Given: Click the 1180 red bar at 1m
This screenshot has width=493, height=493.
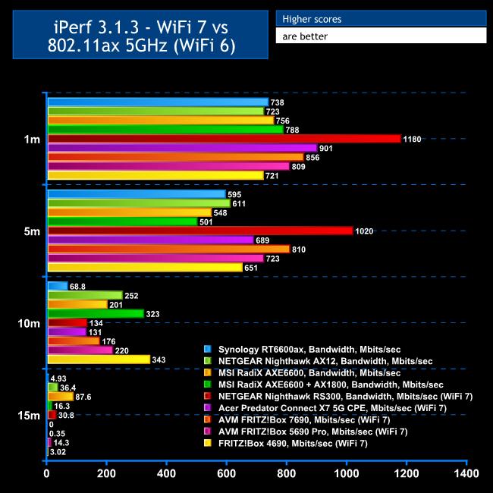Looking at the screenshot, I should [x=225, y=139].
